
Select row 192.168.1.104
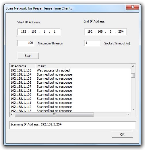[x=70, y=74]
